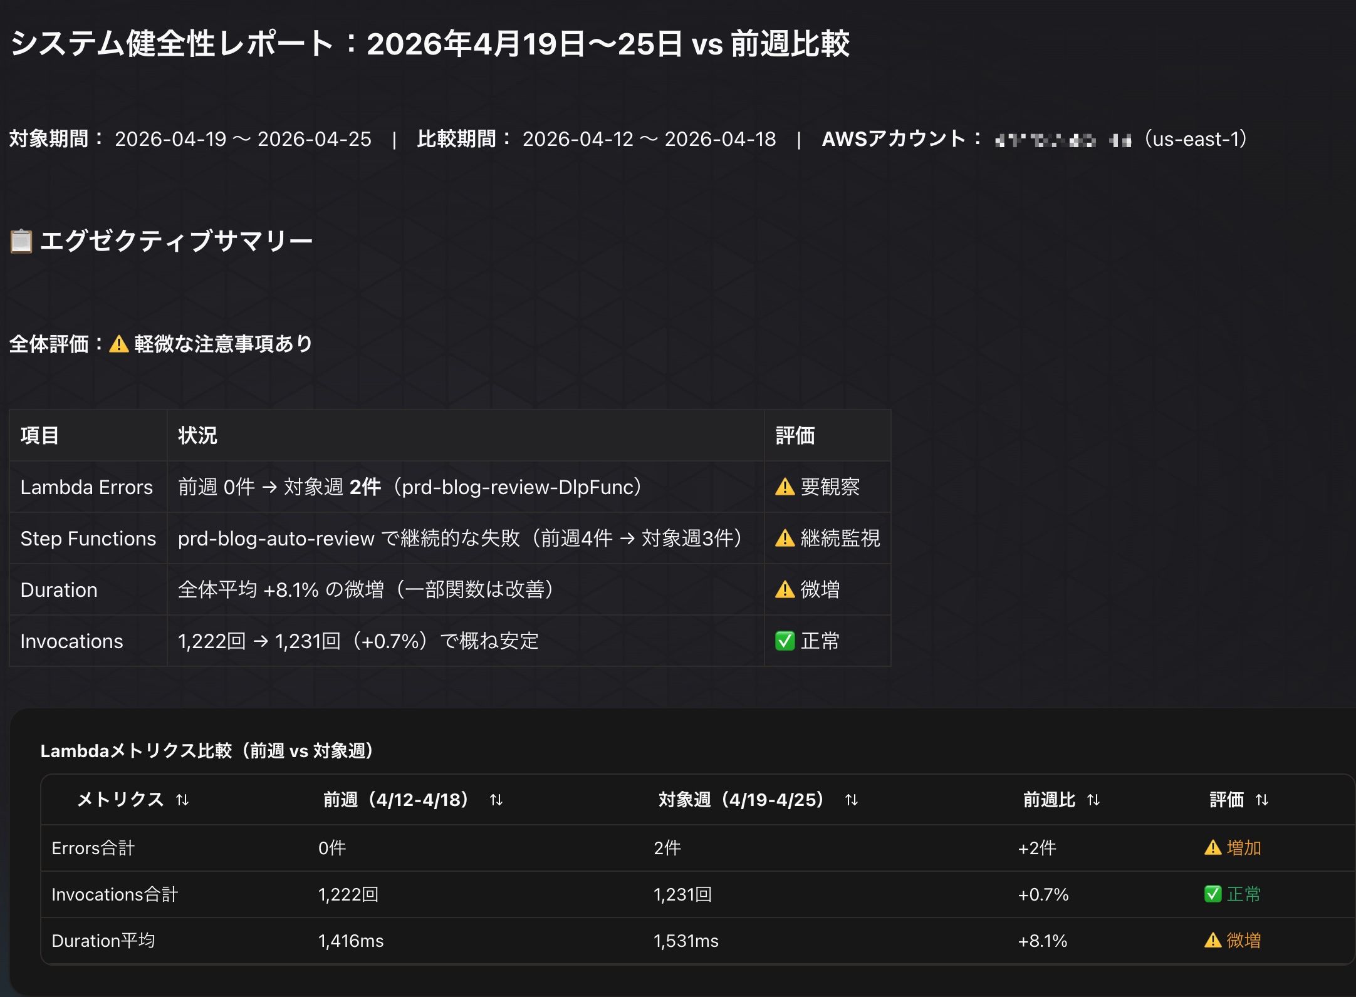Image resolution: width=1356 pixels, height=997 pixels.
Task: Sort by 対象週（4/19-4/25）column arrows
Action: point(852,800)
